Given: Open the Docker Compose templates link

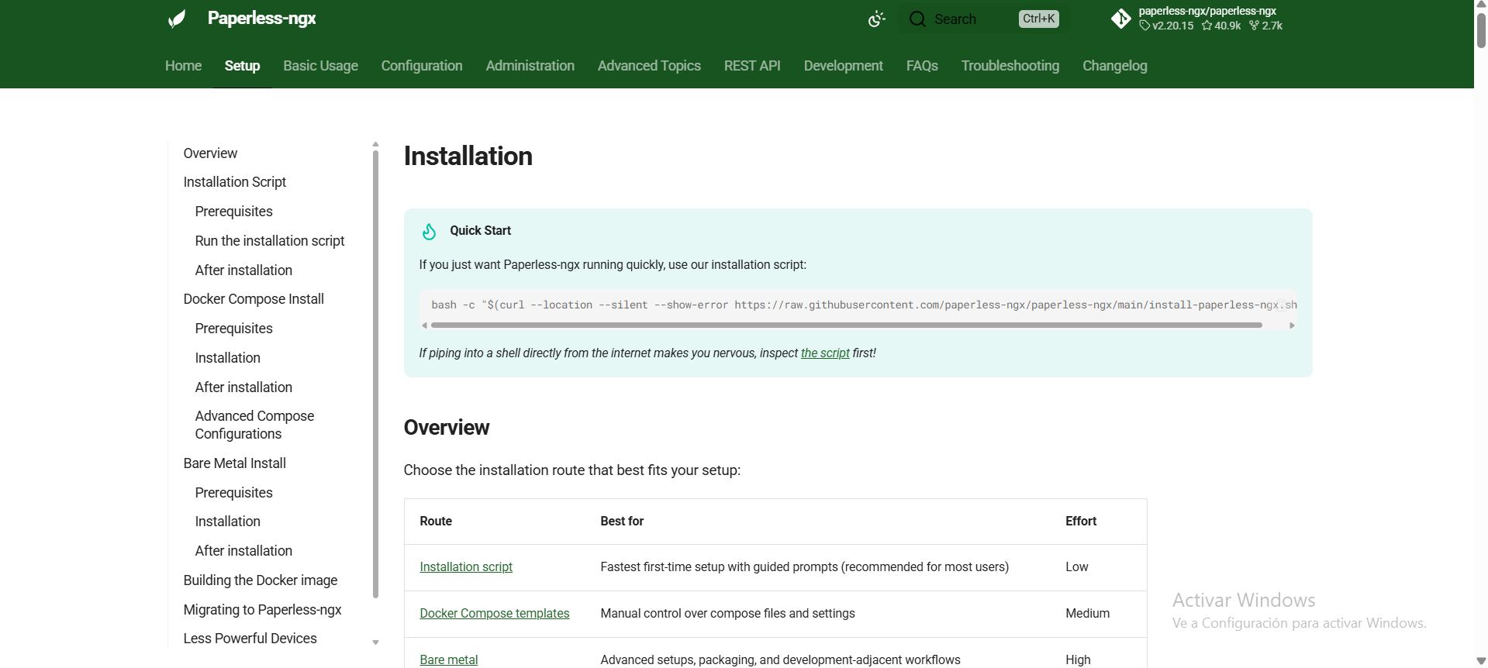Looking at the screenshot, I should (x=495, y=614).
